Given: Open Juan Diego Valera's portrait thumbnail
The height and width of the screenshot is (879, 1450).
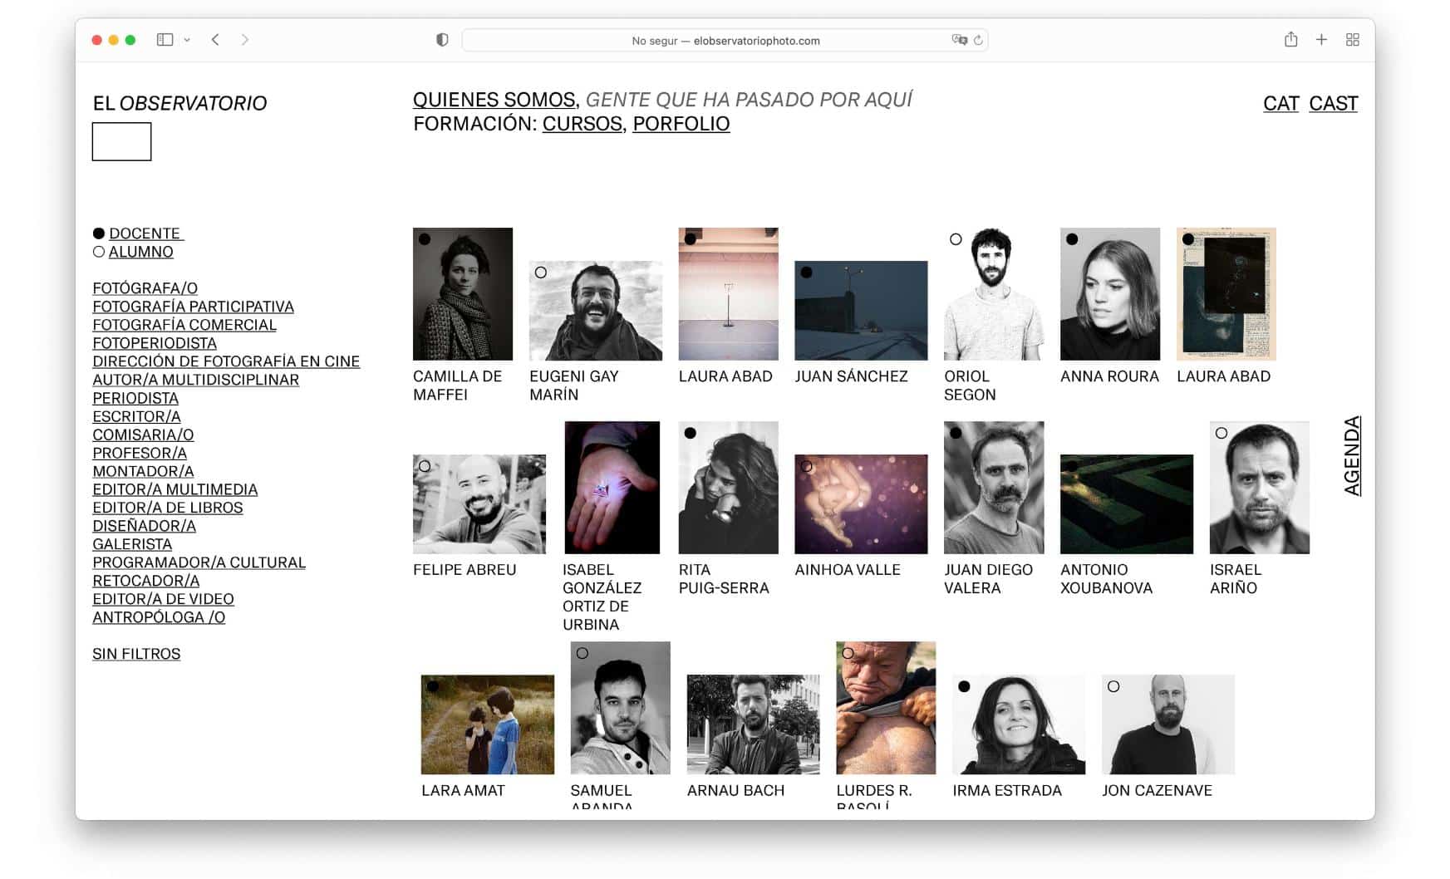Looking at the screenshot, I should click(994, 488).
